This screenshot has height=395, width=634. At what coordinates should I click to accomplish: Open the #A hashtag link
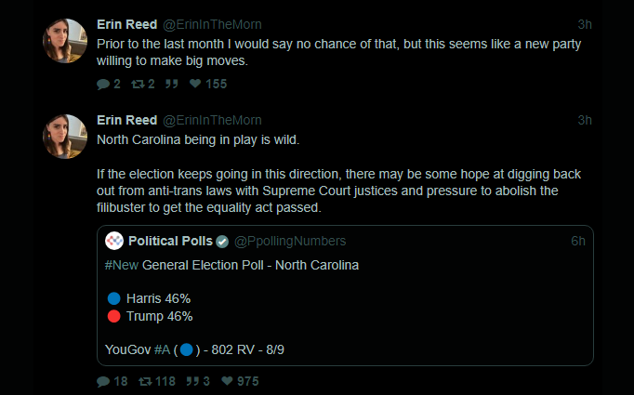[x=164, y=349]
